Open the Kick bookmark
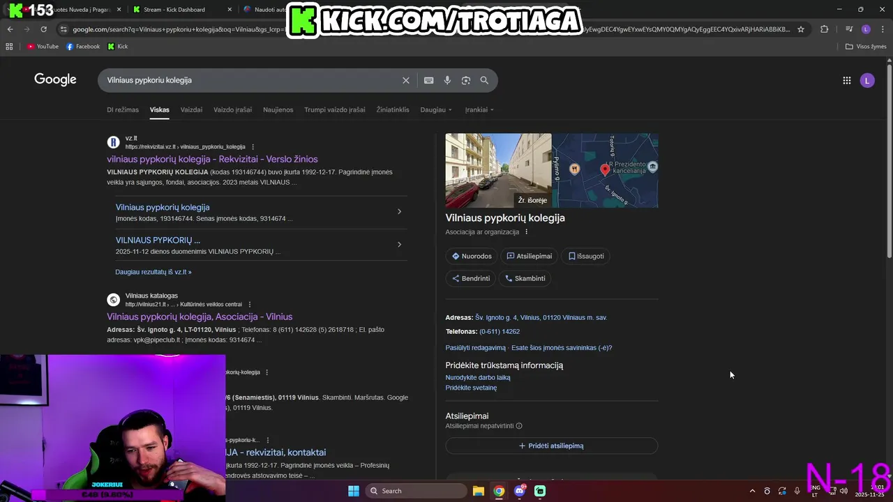This screenshot has height=502, width=893. coord(118,47)
